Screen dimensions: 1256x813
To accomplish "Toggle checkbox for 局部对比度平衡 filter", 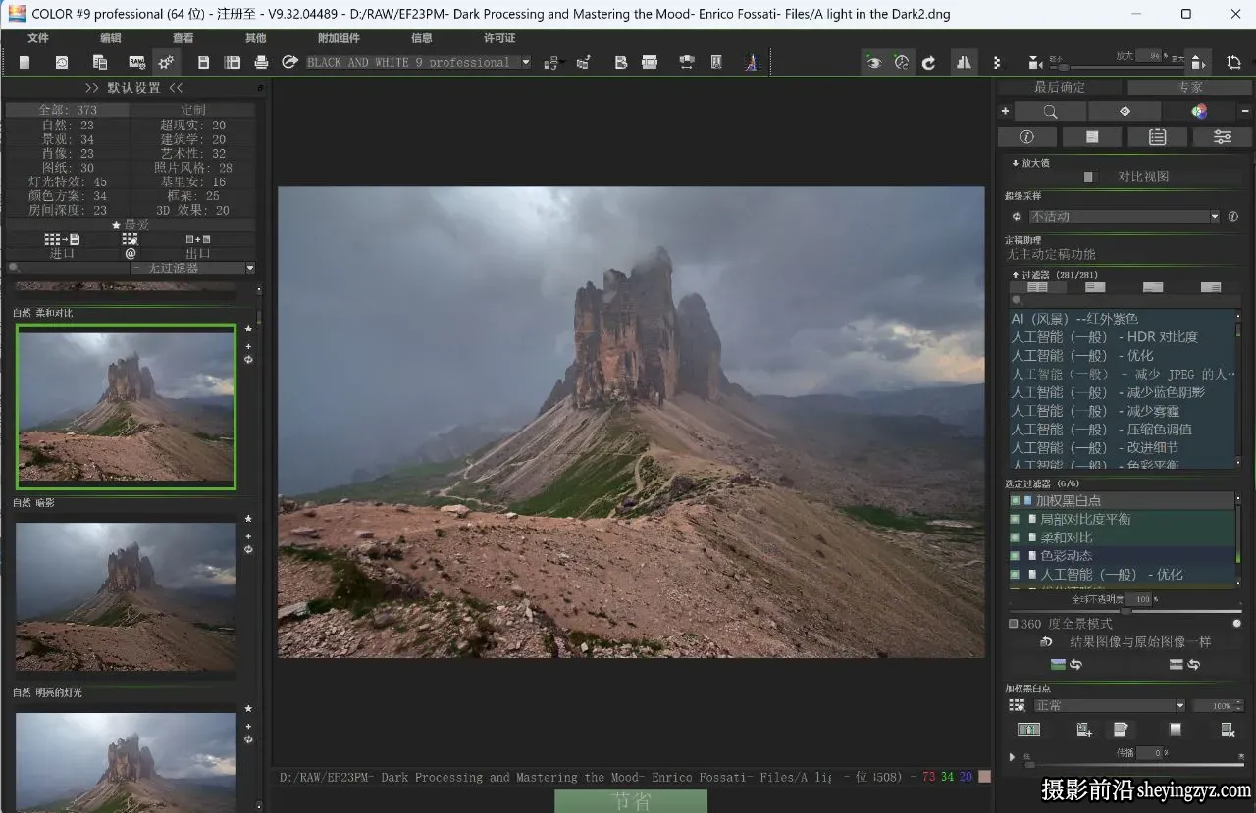I will tap(1016, 519).
